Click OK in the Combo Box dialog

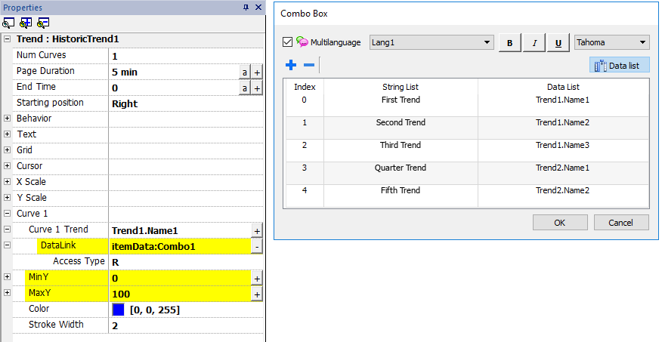pos(559,222)
